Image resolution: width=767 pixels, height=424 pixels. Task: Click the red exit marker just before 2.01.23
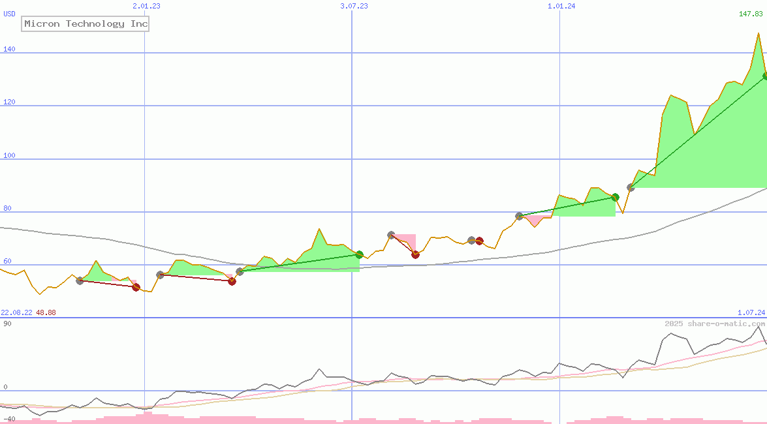click(x=136, y=287)
